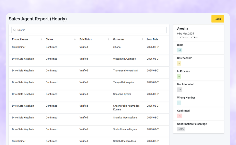The height and width of the screenshot is (145, 236).
Task: Select the Sub Status column header
Action: (85, 39)
